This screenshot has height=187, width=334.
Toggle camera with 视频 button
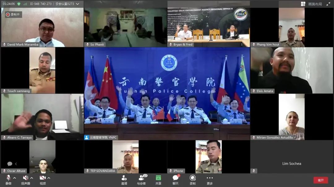point(43,180)
